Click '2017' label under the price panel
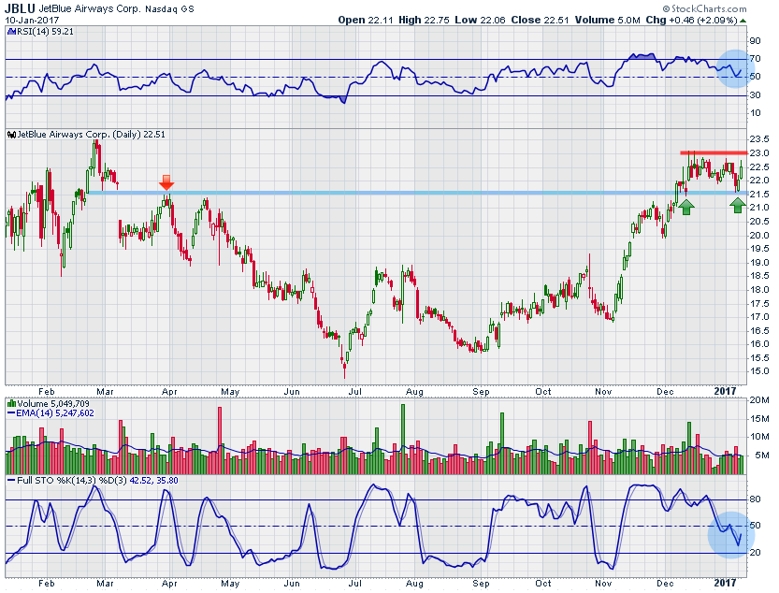Screen dimensions: 779x593 click(725, 391)
